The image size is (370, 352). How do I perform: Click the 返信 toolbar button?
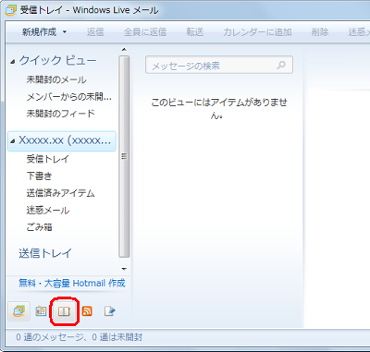[x=95, y=31]
